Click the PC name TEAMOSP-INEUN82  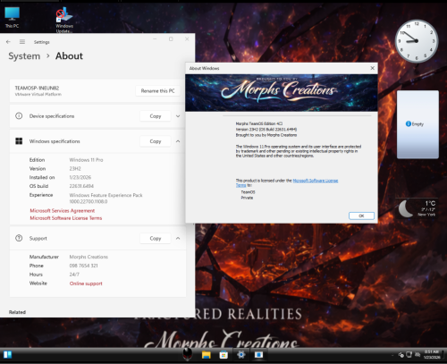(37, 88)
